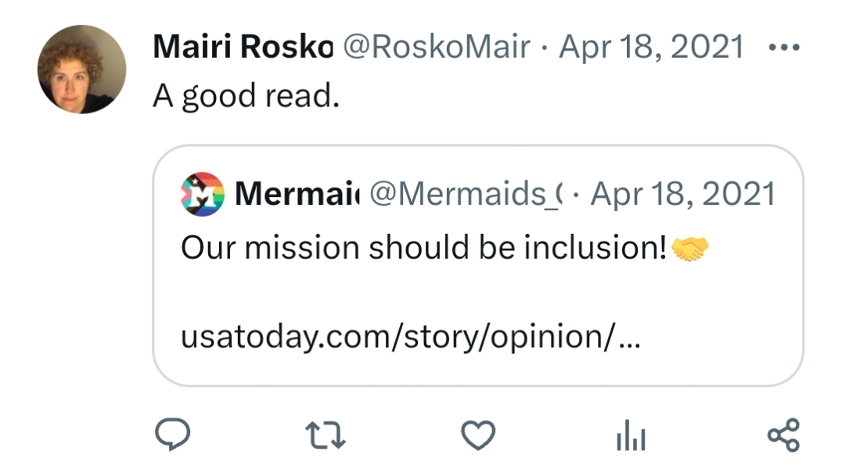842x469 pixels.
Task: Click empty space right of "A good read."
Action: coord(548,96)
